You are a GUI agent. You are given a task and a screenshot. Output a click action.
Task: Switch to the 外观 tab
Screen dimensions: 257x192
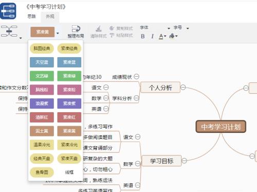[50, 16]
